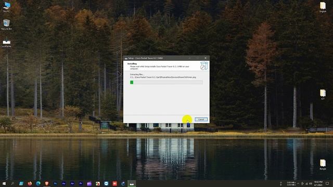Viewport: 333px width, 187px height.
Task: Cancel the Cisco Packet Tracer installation
Action: point(201,119)
